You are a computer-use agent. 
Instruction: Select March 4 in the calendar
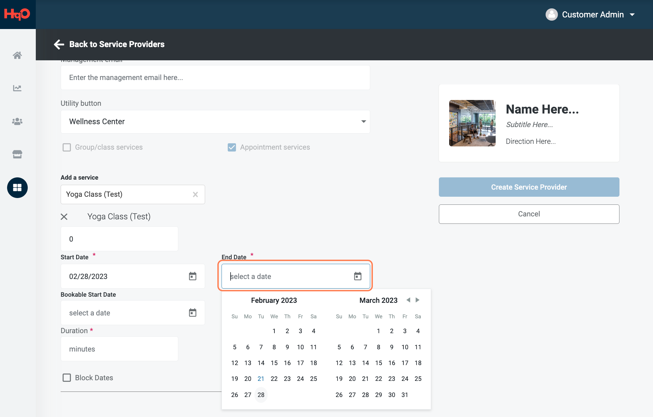pyautogui.click(x=418, y=331)
